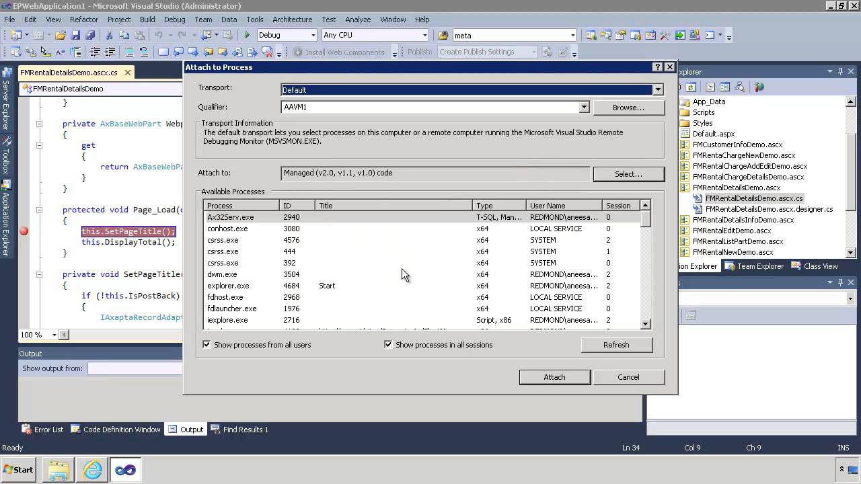This screenshot has width=861, height=484.
Task: Click the Find in Files icon
Action: coord(443,35)
